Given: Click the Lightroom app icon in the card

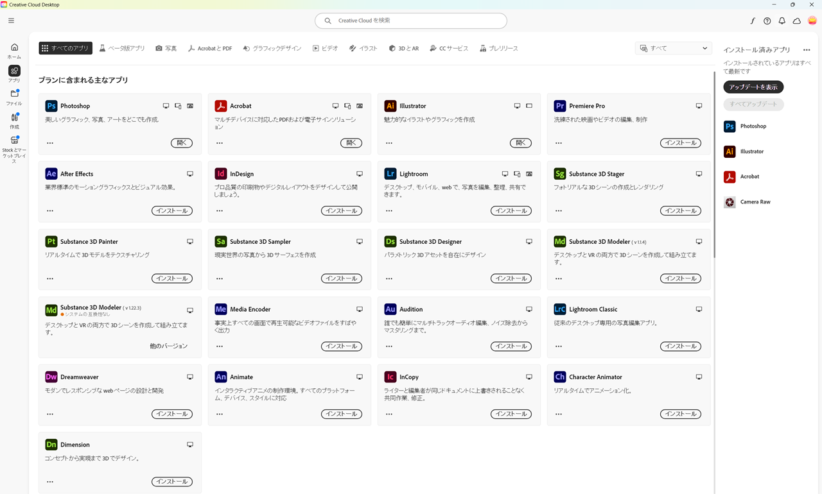Looking at the screenshot, I should point(390,174).
